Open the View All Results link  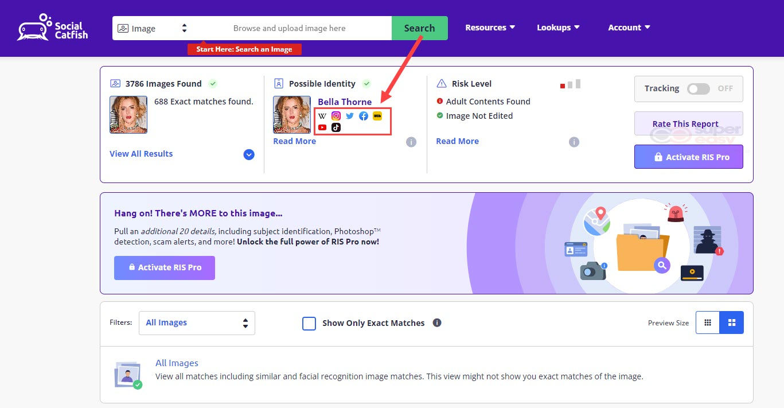point(141,154)
